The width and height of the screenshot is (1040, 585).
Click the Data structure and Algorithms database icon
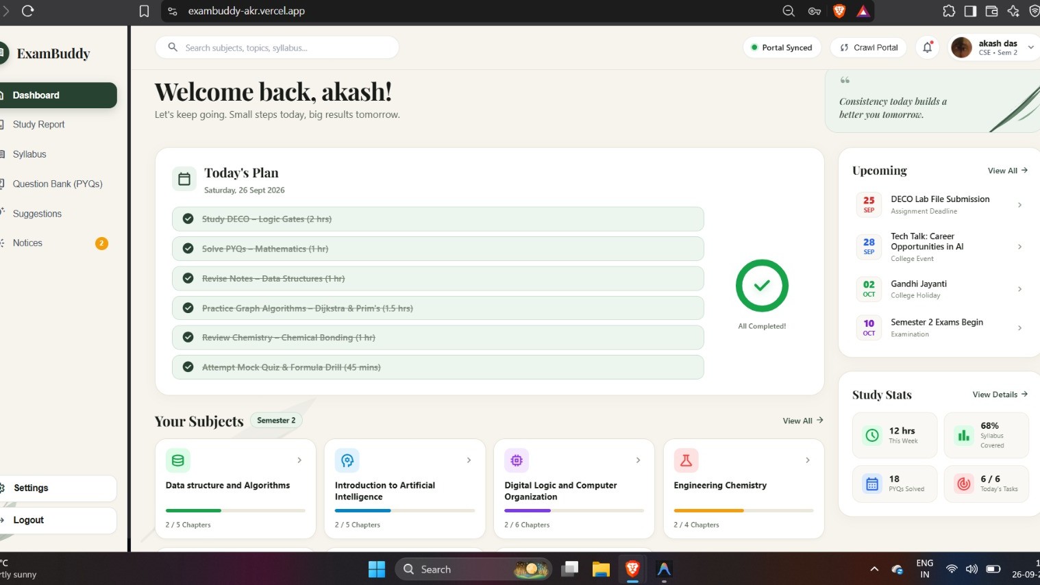point(178,460)
